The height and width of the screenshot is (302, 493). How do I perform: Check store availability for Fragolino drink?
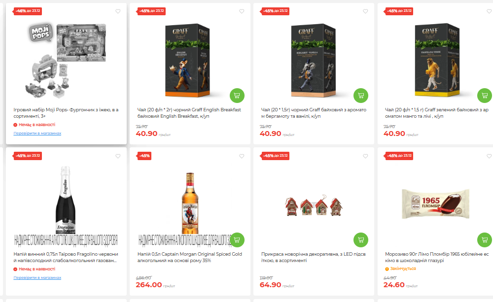[37, 277]
